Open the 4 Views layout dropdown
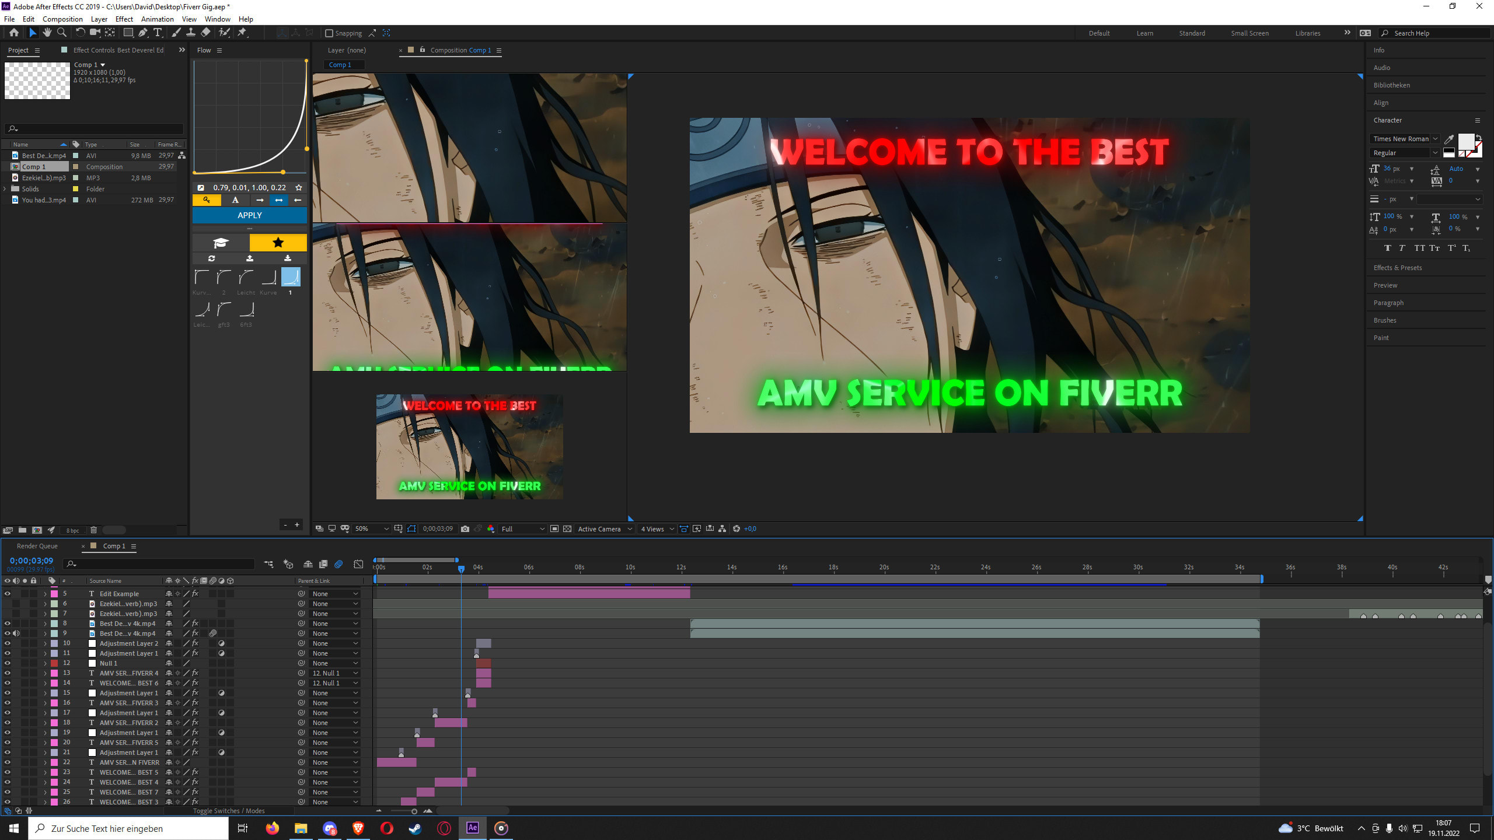Screen dimensions: 1494x840 pyautogui.click(x=657, y=528)
